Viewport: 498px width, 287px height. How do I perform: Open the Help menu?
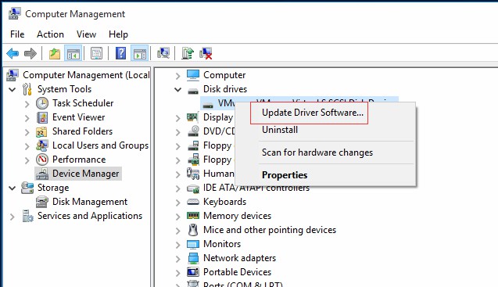pos(118,34)
